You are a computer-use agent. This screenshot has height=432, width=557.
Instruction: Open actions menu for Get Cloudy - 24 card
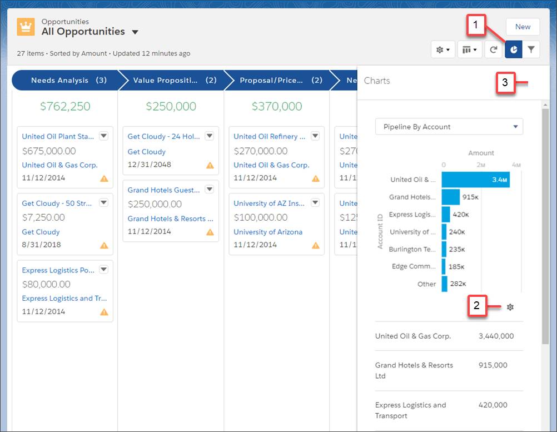210,136
